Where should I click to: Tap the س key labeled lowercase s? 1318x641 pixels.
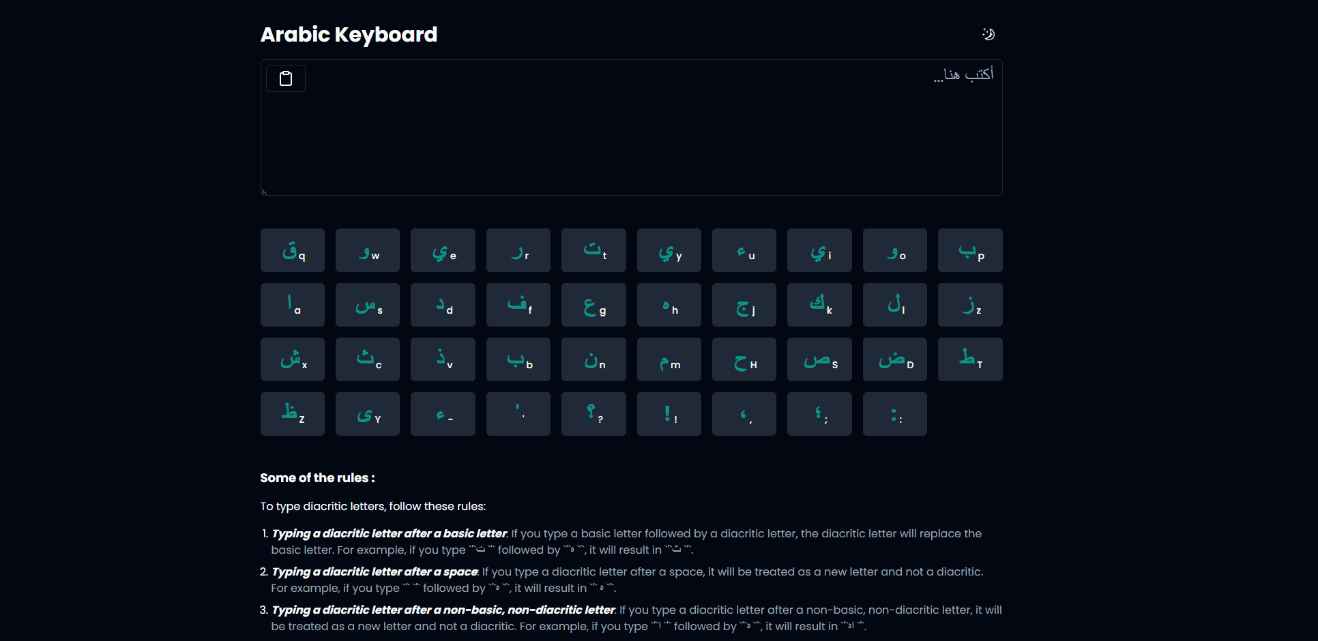368,305
